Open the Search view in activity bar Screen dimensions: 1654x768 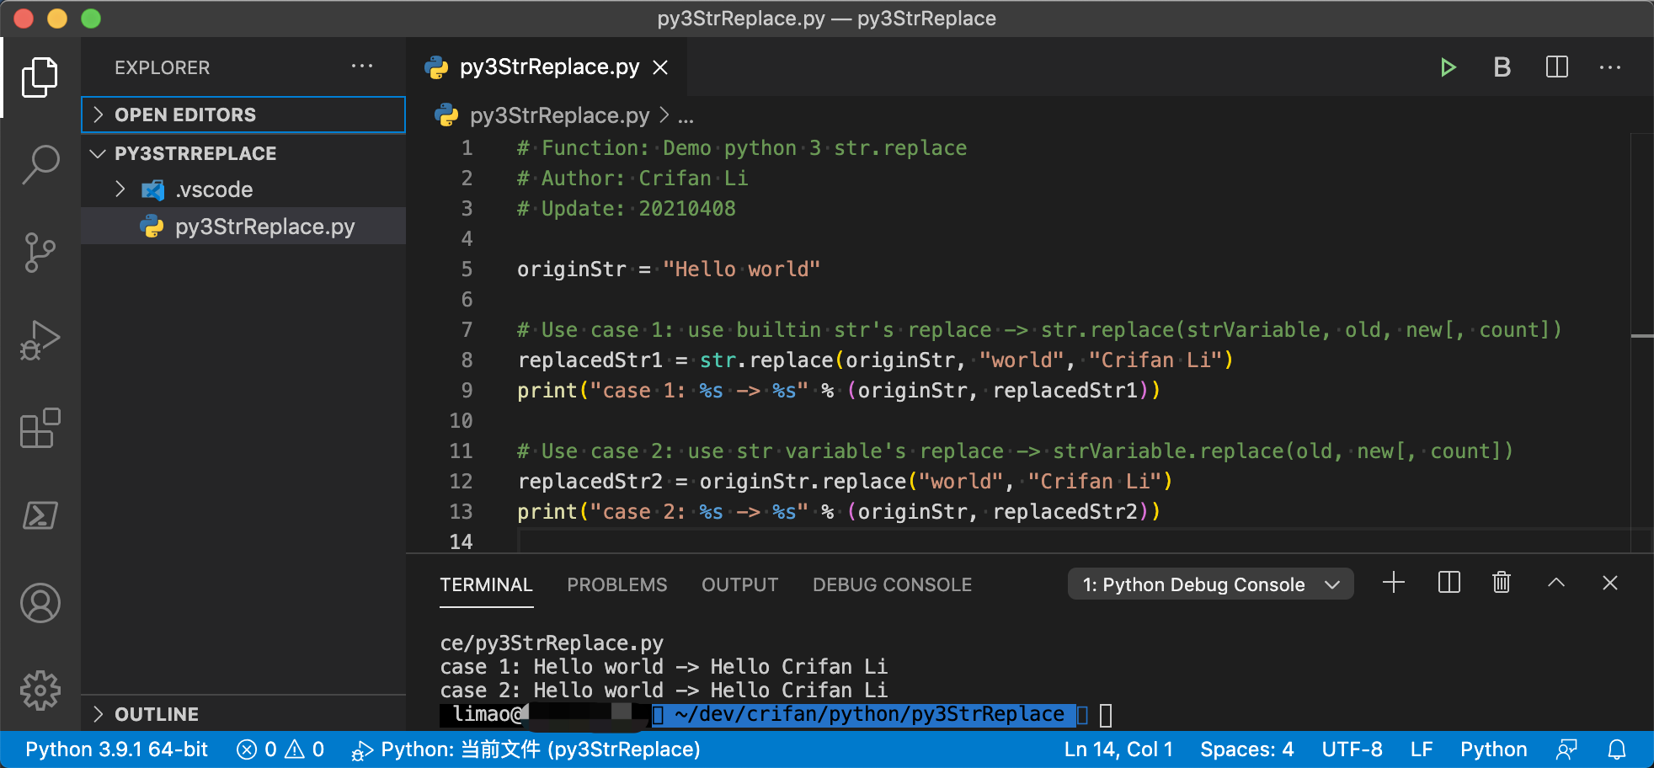[x=40, y=164]
